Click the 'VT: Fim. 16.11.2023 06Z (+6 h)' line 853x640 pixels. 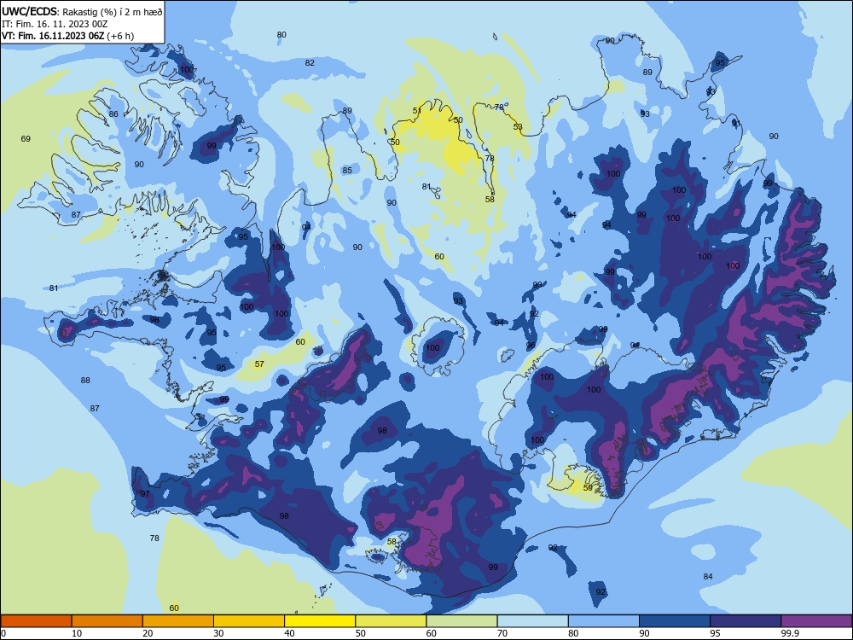point(67,36)
